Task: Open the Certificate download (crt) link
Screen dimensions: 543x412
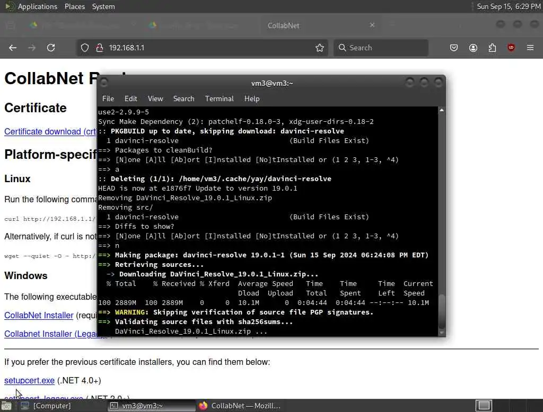Action: point(50,131)
